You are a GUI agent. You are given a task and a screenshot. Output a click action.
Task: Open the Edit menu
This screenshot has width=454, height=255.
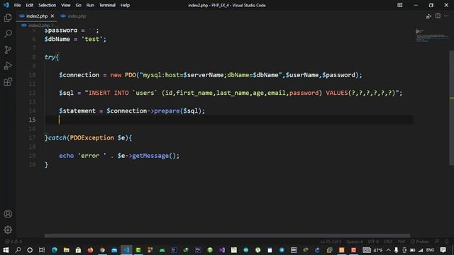coord(30,5)
